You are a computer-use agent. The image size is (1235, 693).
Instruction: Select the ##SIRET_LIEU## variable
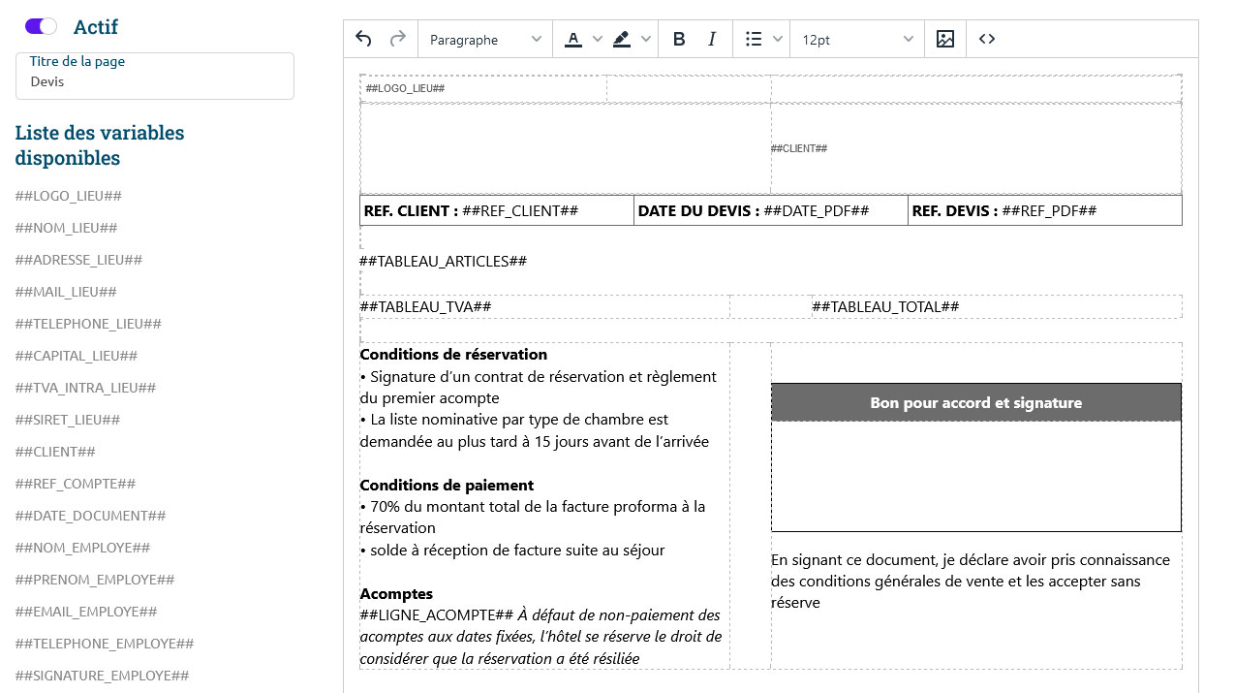(x=68, y=420)
